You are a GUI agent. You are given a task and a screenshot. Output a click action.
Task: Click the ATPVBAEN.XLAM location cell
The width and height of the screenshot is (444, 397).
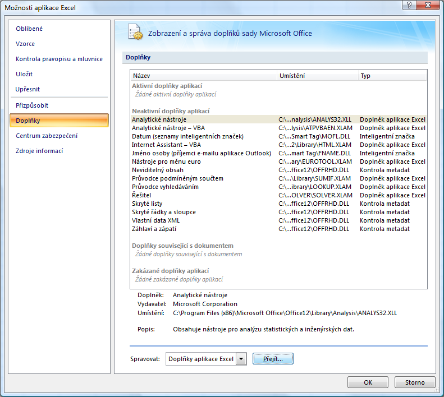(x=315, y=128)
